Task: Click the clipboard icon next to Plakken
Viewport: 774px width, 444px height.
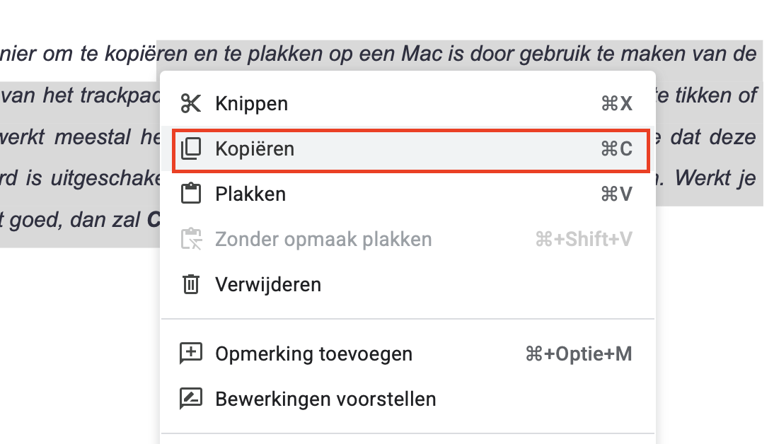Action: point(191,194)
